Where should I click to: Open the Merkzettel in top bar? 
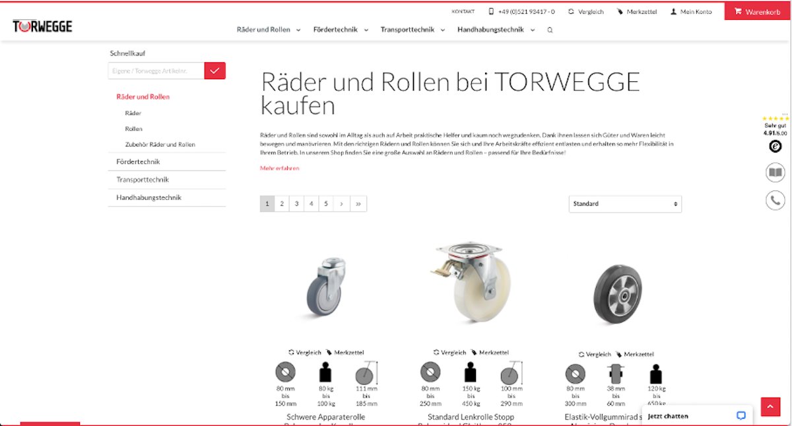(x=637, y=12)
